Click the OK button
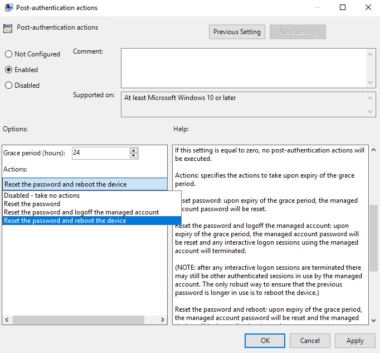Screen dimensions: 380x353 (x=265, y=340)
